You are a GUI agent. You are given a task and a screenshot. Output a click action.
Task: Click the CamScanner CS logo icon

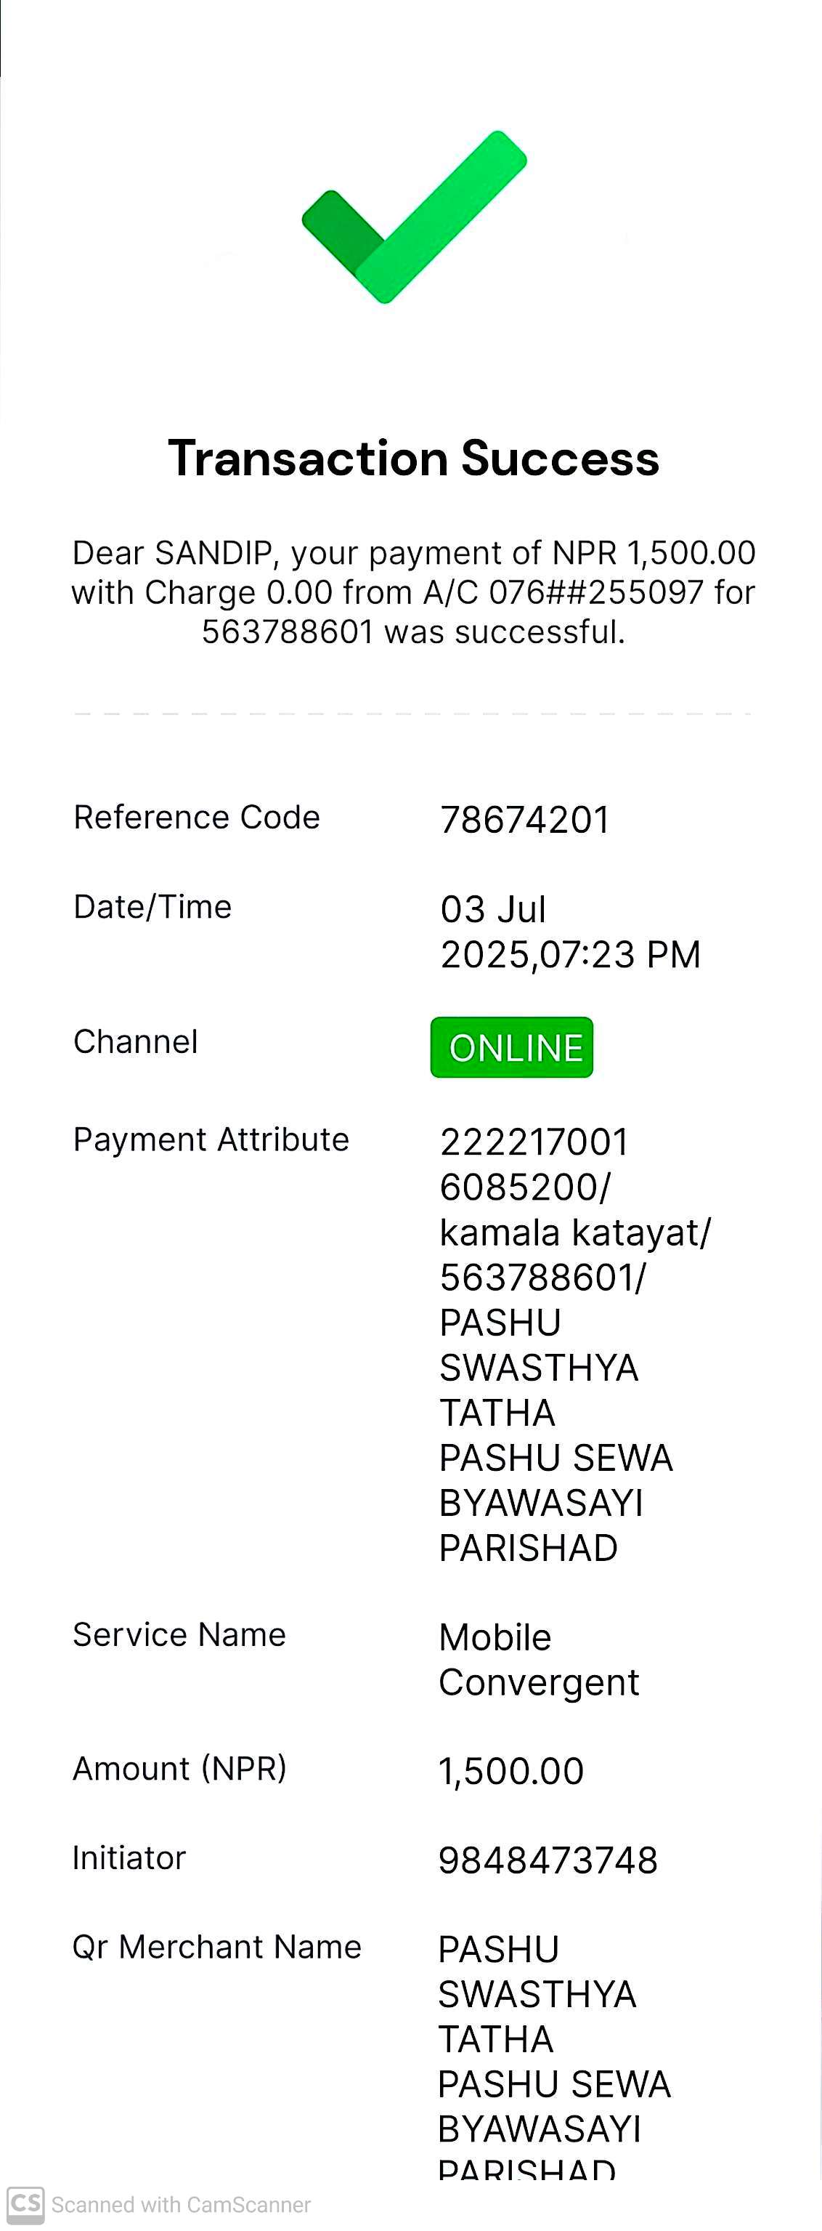tap(25, 2203)
